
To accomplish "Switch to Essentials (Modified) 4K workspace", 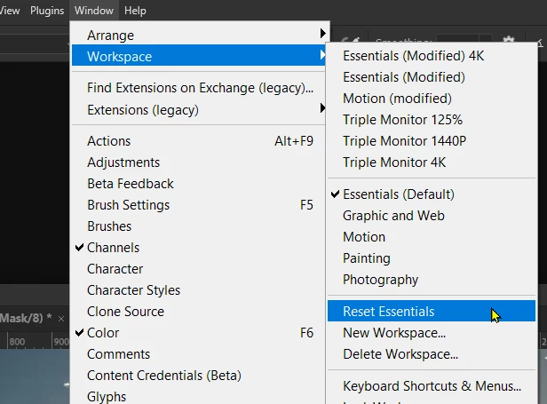I will point(432,56).
